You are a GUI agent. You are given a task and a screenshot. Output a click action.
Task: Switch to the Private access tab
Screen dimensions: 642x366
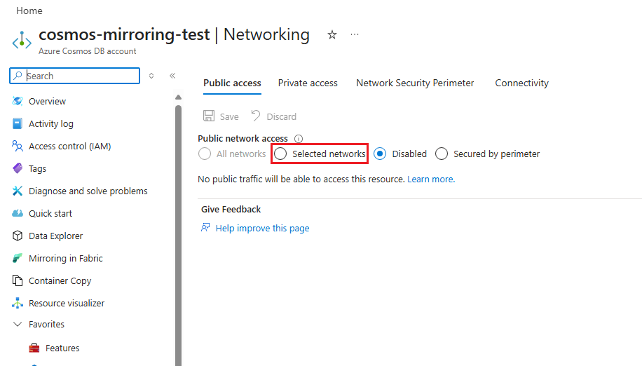[x=308, y=83]
